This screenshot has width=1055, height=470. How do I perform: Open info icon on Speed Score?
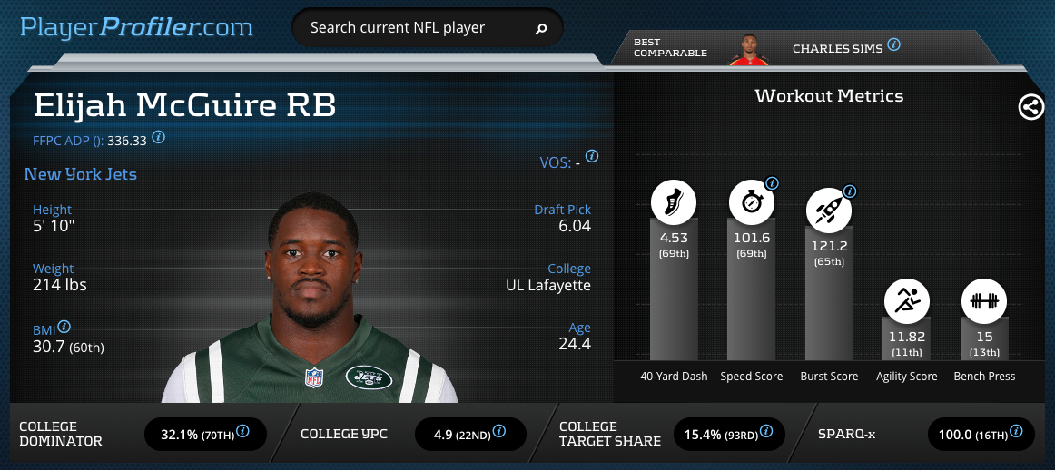coord(772,183)
